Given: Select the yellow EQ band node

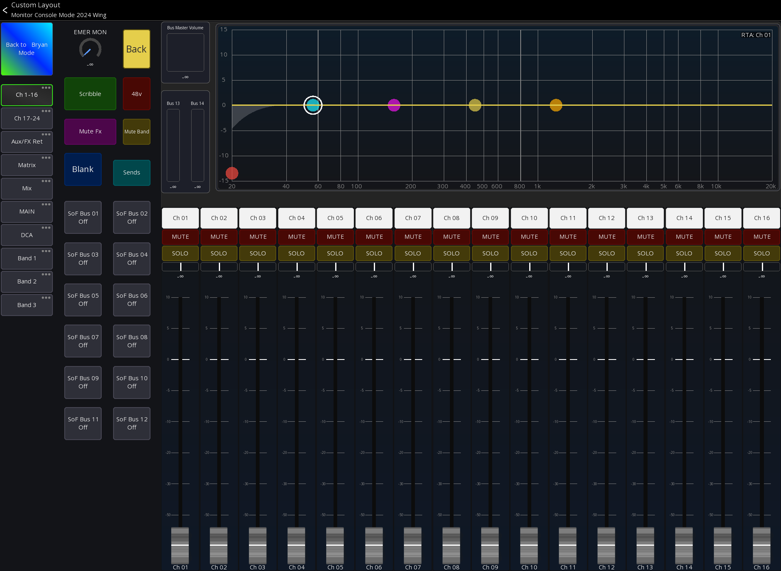Looking at the screenshot, I should (474, 105).
